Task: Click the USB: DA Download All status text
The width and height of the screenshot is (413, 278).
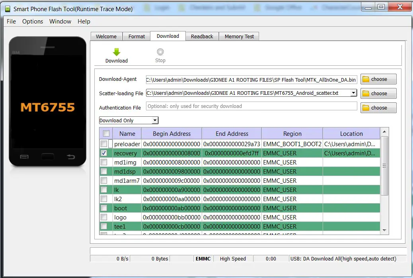Action: [x=343, y=259]
